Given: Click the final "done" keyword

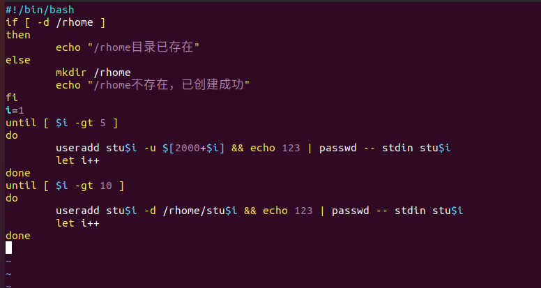Looking at the screenshot, I should pos(18,236).
